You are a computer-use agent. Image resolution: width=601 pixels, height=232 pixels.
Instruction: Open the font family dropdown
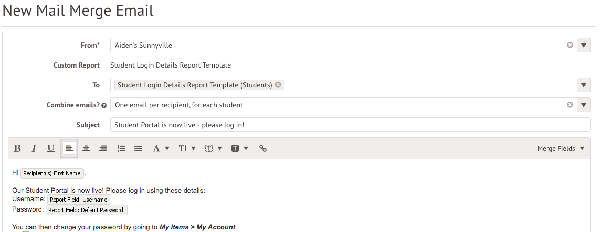click(161, 149)
